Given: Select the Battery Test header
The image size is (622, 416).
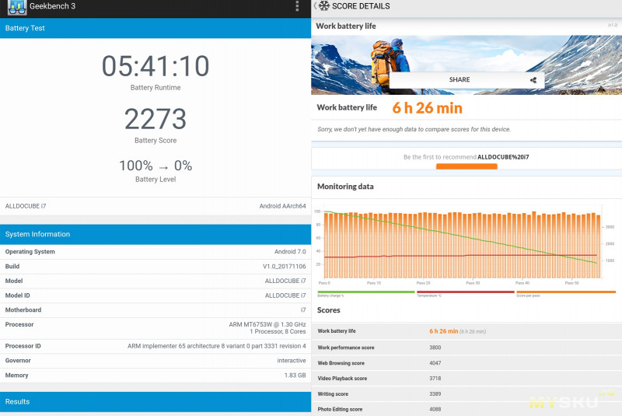Looking at the screenshot, I should (x=155, y=28).
